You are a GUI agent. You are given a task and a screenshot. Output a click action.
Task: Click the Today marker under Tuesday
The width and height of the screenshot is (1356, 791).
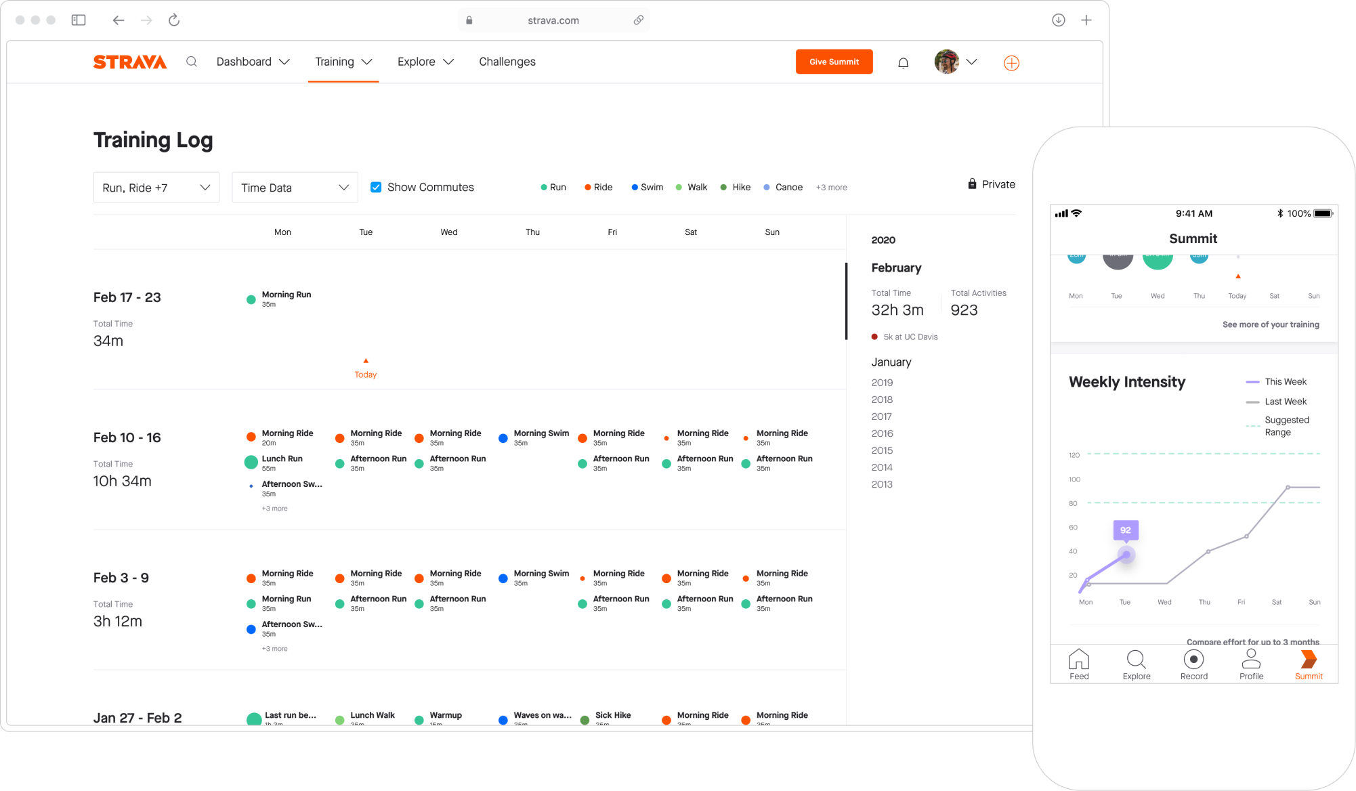point(366,370)
